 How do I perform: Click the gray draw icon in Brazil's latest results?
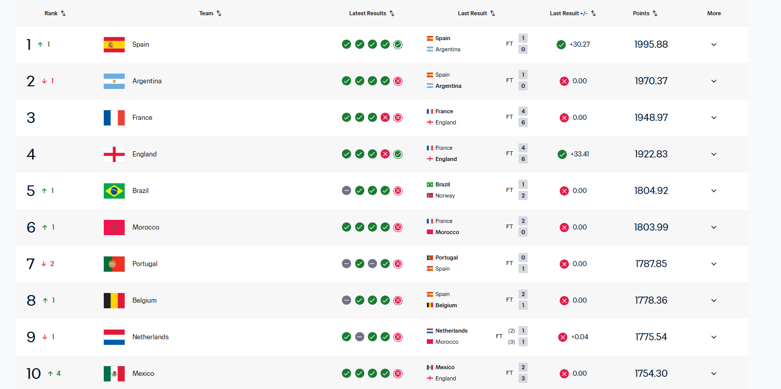[346, 191]
